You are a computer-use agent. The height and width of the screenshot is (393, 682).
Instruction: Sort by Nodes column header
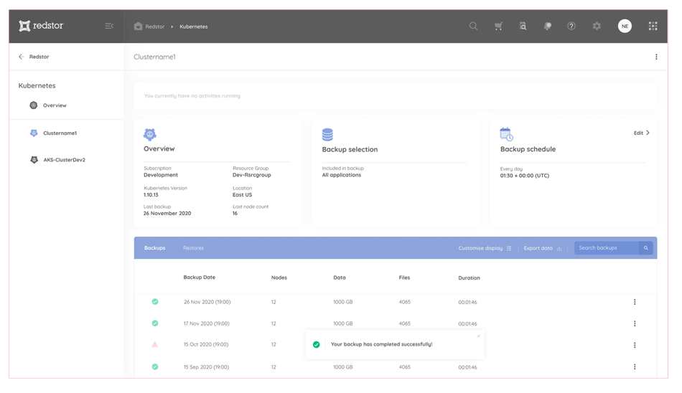click(279, 278)
